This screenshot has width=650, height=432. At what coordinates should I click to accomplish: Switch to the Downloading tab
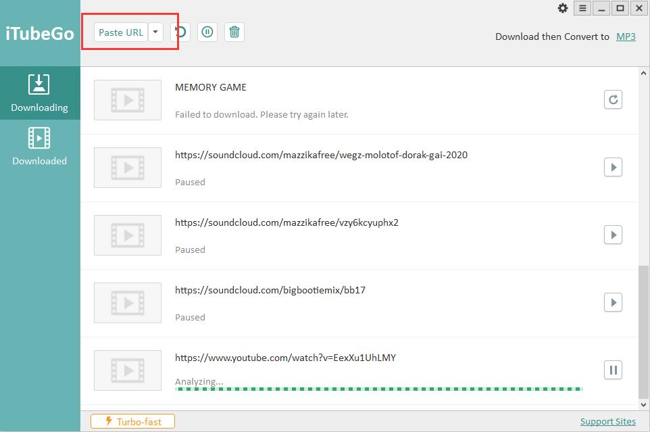pos(40,93)
